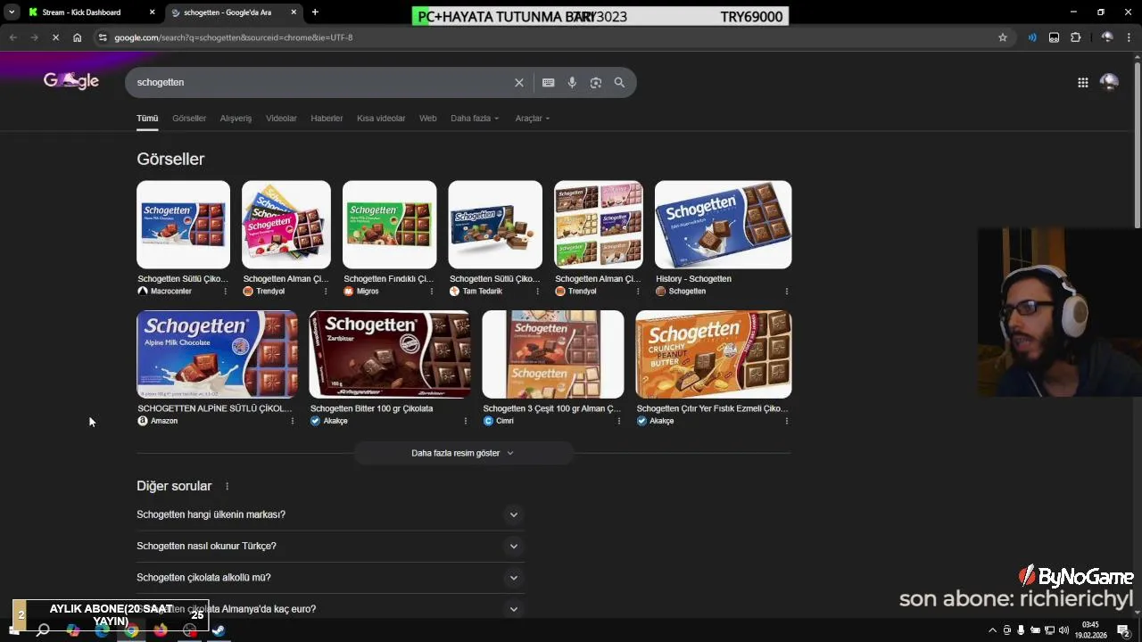
Task: Open the Macrocenter Schogetten Sütlü thumbnail
Action: click(x=183, y=225)
